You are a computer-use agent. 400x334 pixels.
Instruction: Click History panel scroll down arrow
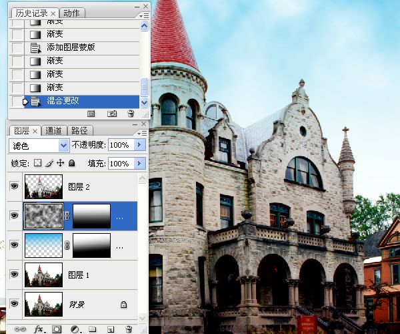pyautogui.click(x=145, y=102)
